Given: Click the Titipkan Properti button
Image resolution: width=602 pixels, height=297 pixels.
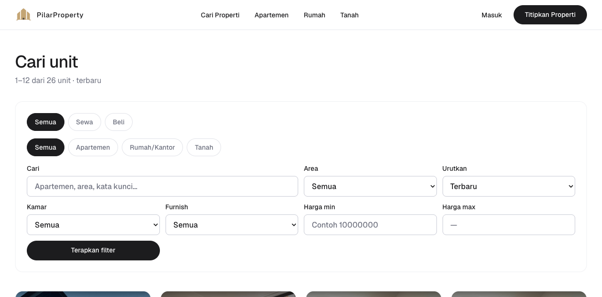Looking at the screenshot, I should (x=550, y=15).
